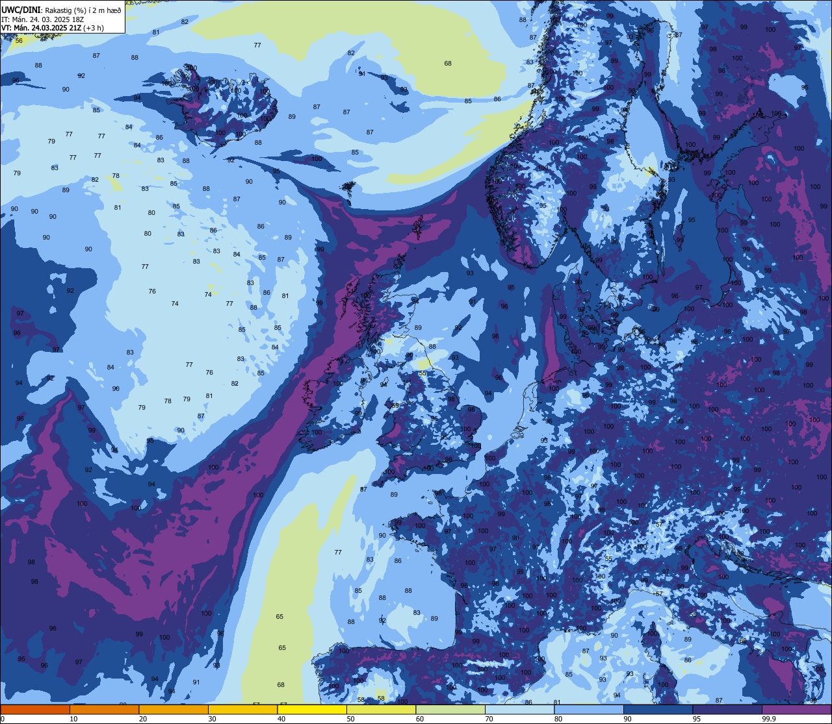Click the 'VT: Mán. 24.03.2025 21Z (+3 h)' line
The width and height of the screenshot is (832, 724).
point(53,28)
